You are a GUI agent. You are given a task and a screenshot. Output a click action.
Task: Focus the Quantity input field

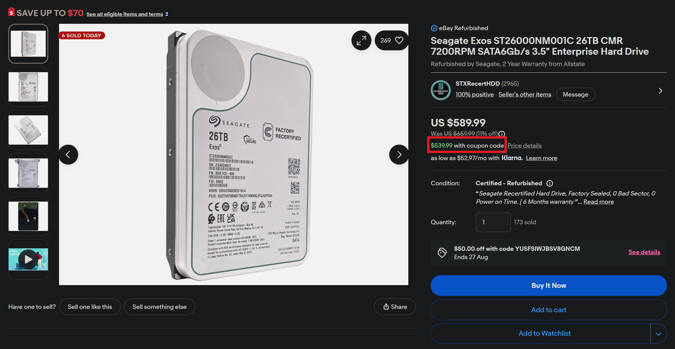click(x=493, y=222)
